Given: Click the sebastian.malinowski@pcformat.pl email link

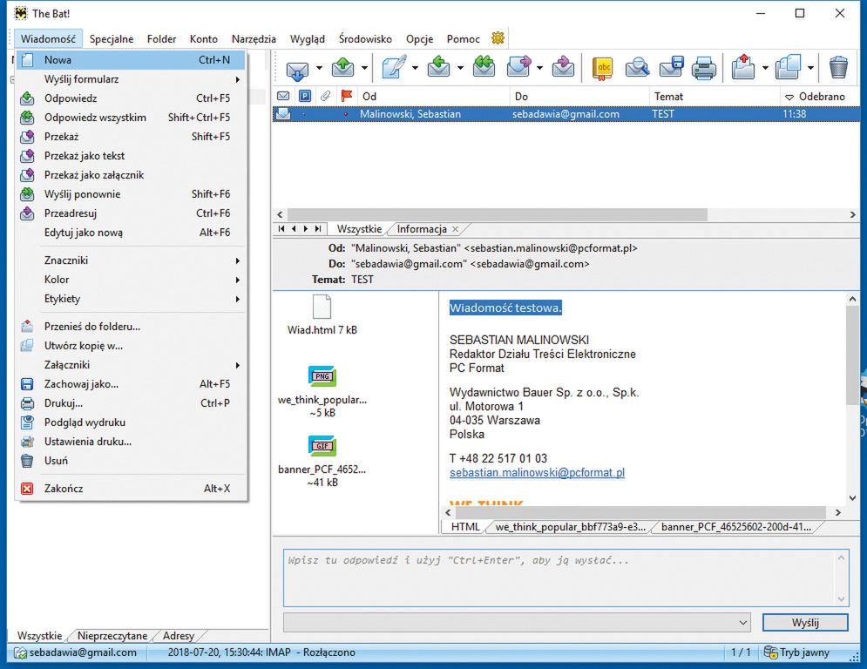Looking at the screenshot, I should click(537, 473).
